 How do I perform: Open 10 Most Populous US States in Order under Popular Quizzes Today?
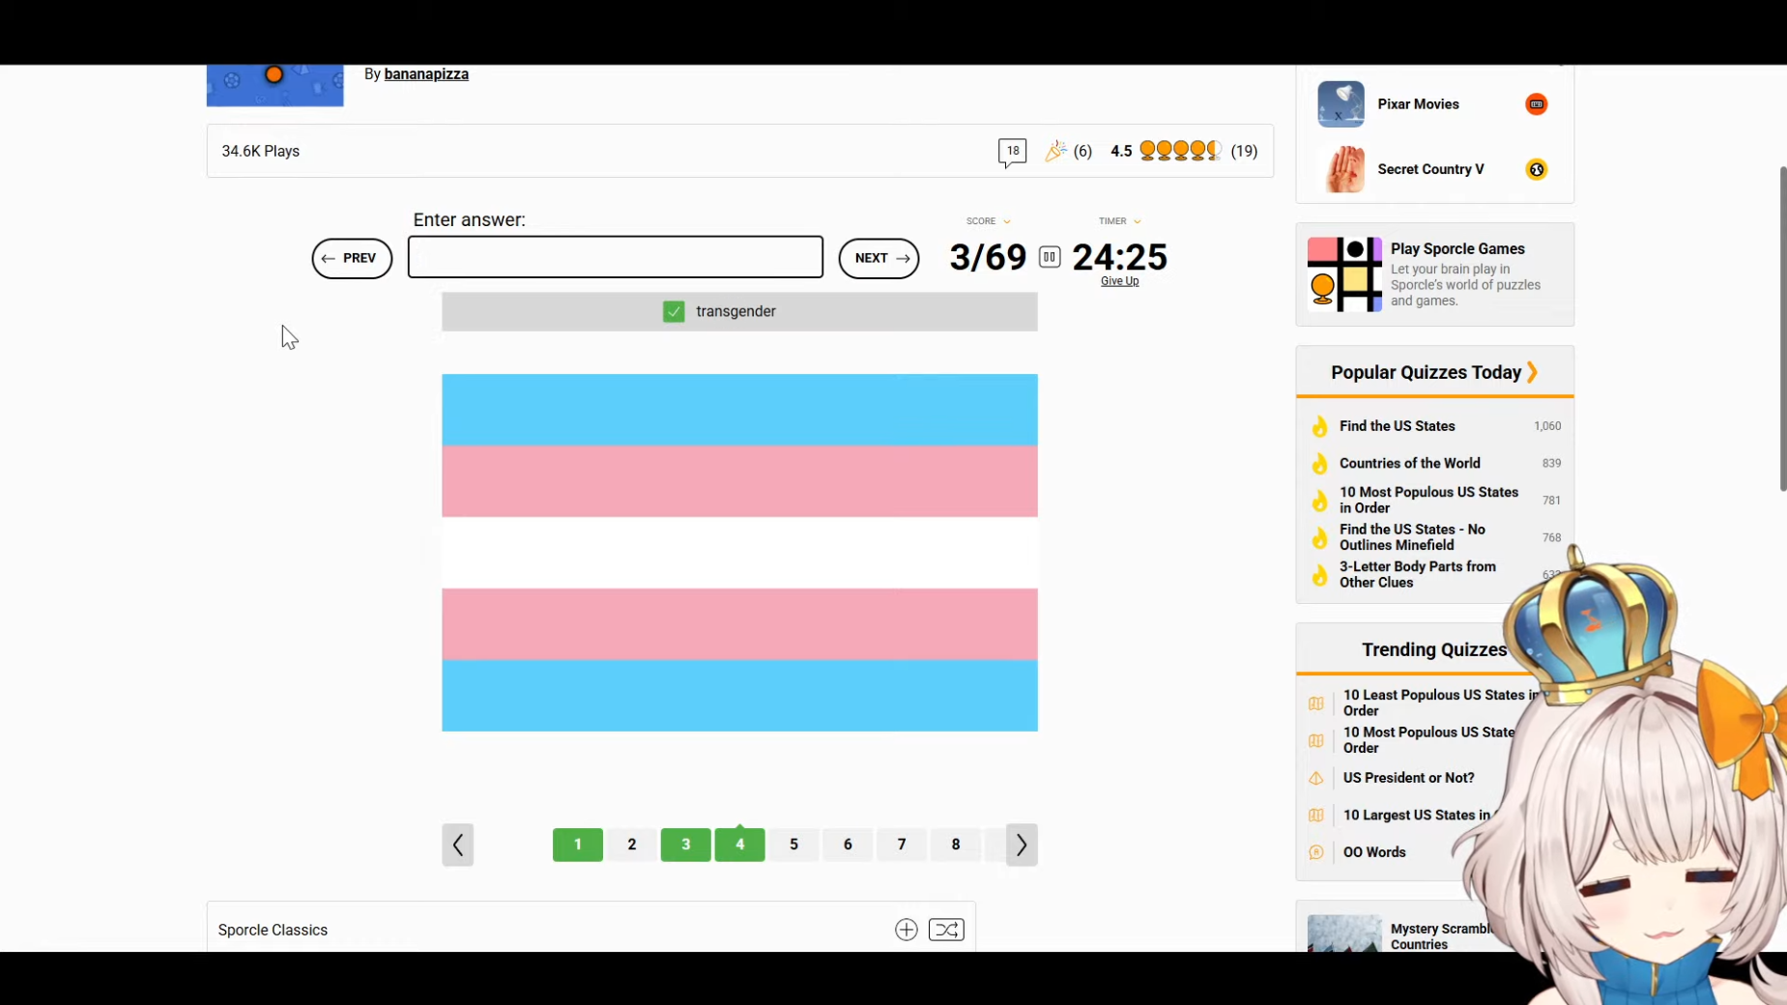(1428, 501)
